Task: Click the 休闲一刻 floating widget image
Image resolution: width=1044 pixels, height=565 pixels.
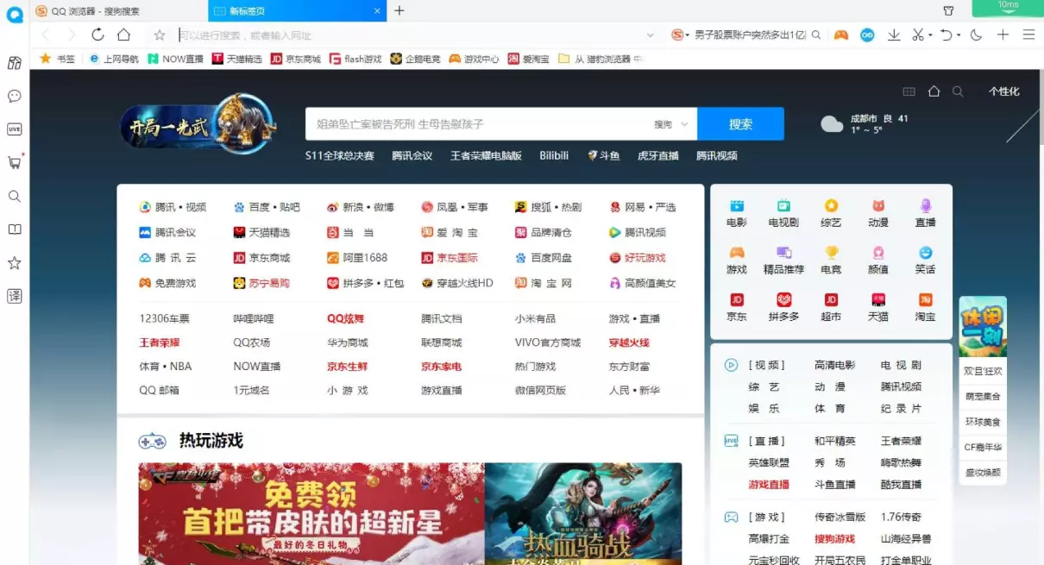Action: pyautogui.click(x=983, y=327)
